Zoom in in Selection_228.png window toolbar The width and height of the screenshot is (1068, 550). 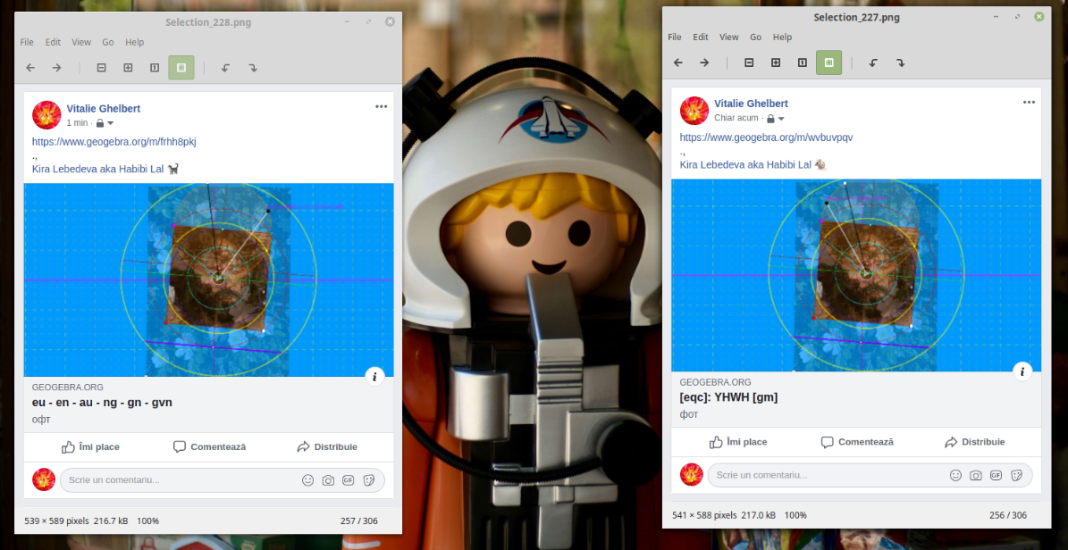128,67
